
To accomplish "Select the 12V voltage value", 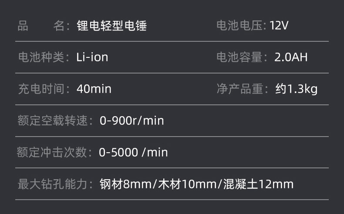I will click(x=279, y=26).
